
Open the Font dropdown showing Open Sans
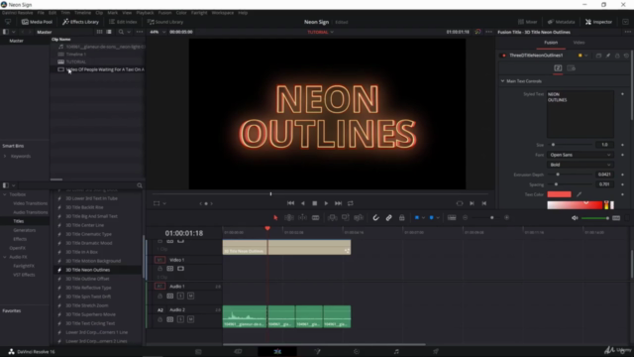[580, 155]
